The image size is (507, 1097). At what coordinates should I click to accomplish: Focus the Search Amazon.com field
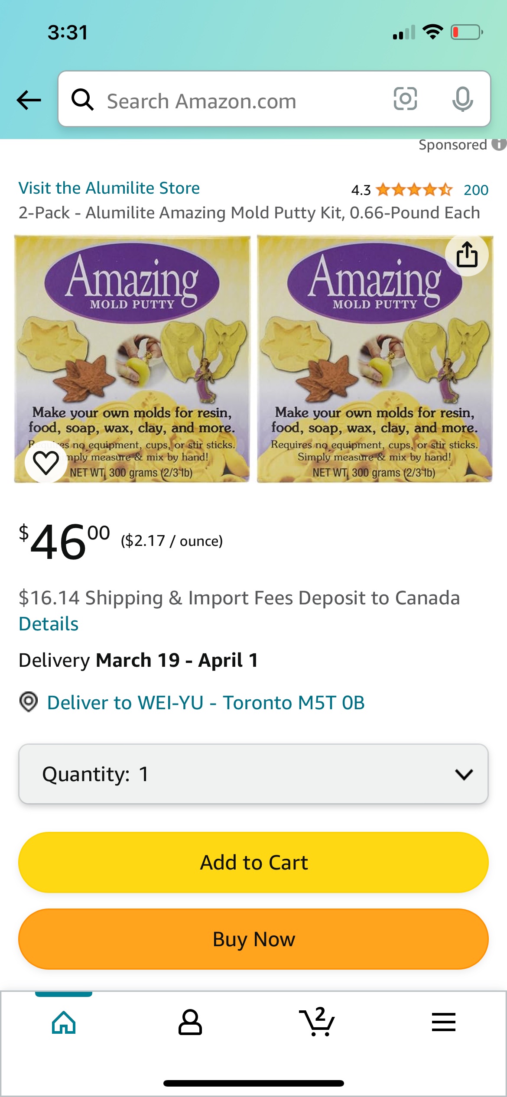(x=243, y=101)
